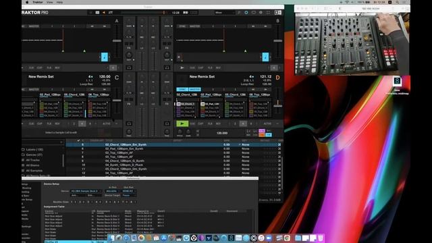
Task: Select track 02_Pad_128bpm_Em_Synth in browser list
Action: click(x=124, y=148)
